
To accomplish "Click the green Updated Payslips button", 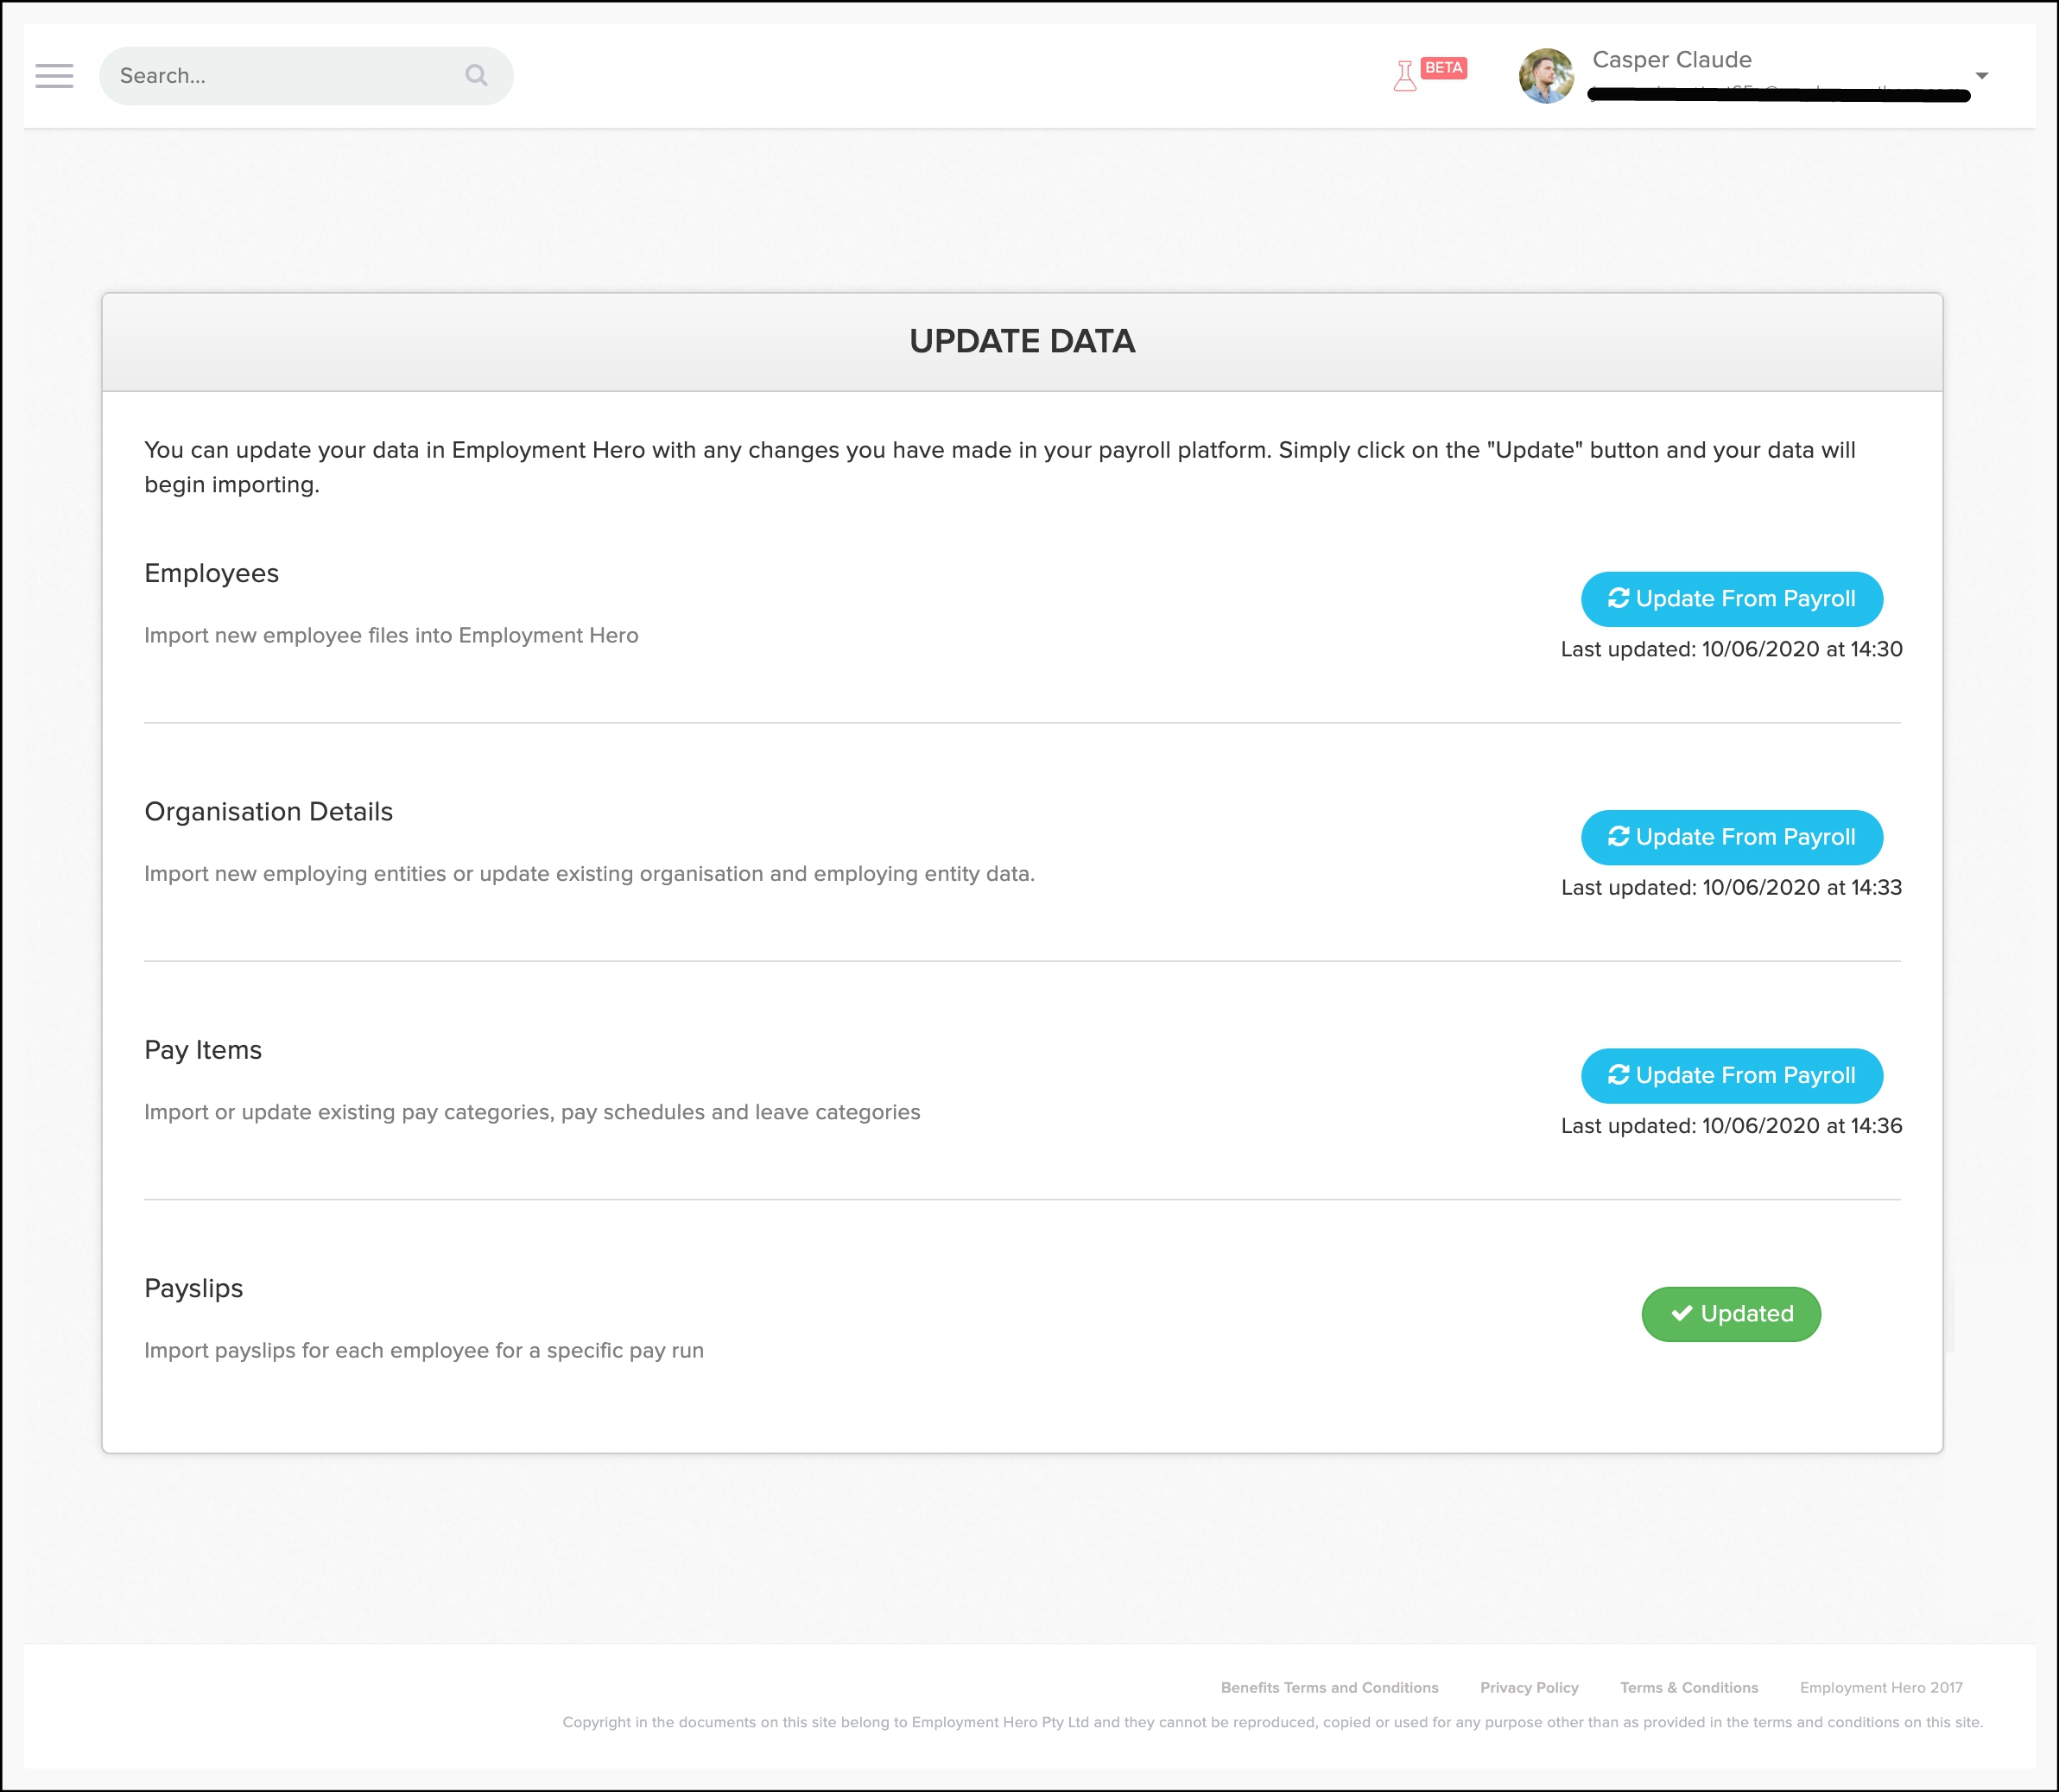I will pyautogui.click(x=1730, y=1314).
